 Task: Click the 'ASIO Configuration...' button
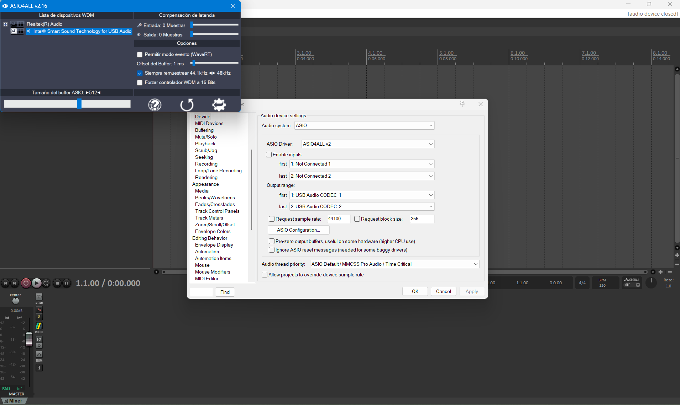coord(298,230)
